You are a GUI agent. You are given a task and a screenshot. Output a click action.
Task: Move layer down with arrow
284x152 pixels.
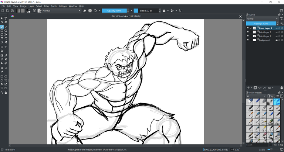[260, 88]
